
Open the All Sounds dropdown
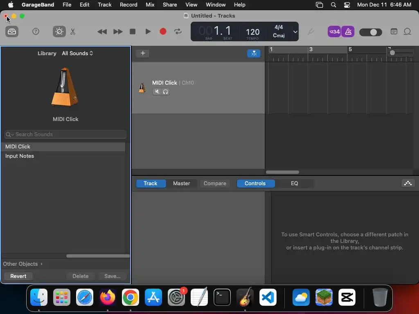point(77,53)
